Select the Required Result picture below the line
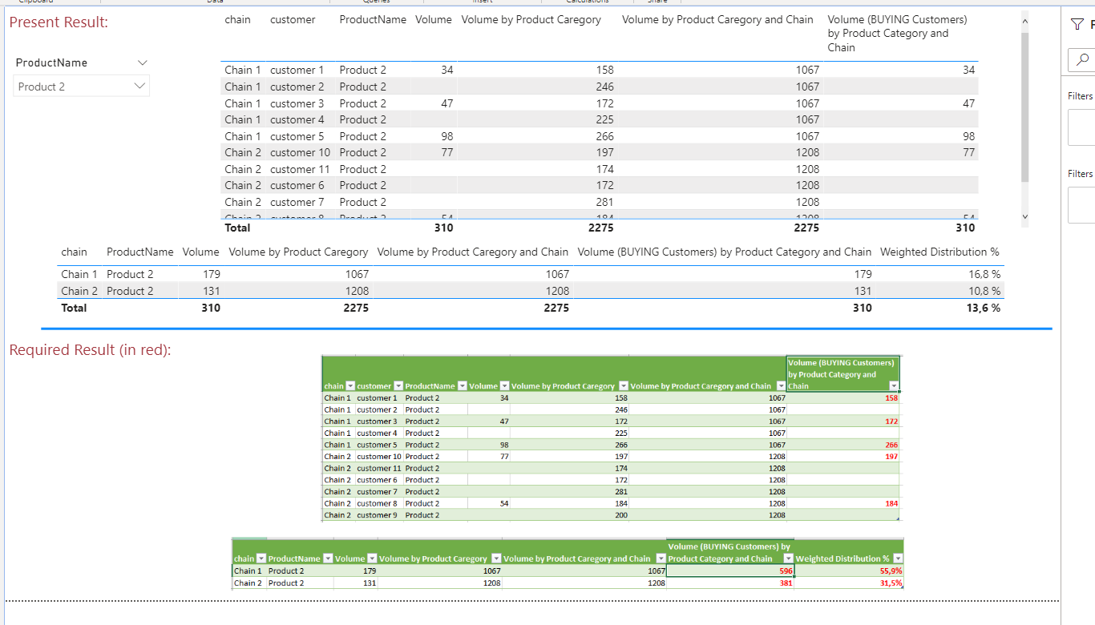Screen dimensions: 1095x625 [568, 473]
